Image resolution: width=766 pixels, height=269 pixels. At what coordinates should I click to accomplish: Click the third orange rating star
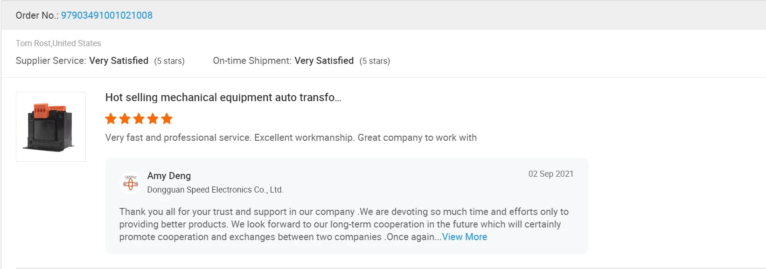pos(139,119)
